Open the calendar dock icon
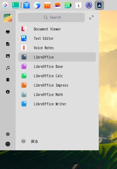Image resolution: width=117 pixels, height=169 pixels. tap(79, 5)
